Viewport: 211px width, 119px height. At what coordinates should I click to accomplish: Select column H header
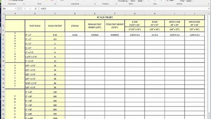155,14
